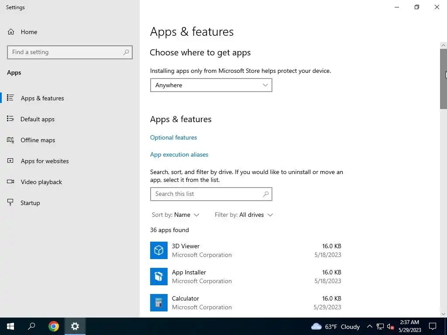This screenshot has height=335, width=447.
Task: Select the Calculator app name
Action: (x=185, y=298)
